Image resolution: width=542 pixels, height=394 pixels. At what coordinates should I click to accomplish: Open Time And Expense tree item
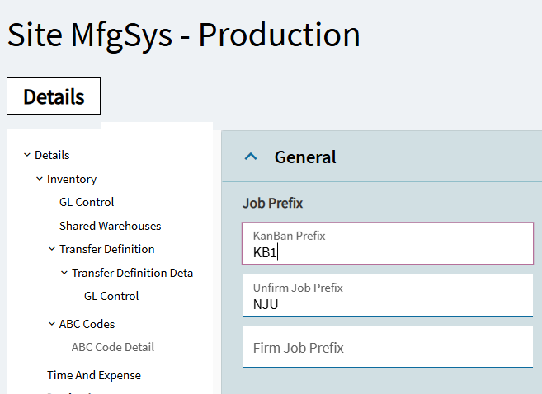pos(94,375)
